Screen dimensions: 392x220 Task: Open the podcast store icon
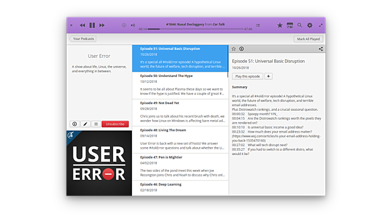pos(290,25)
